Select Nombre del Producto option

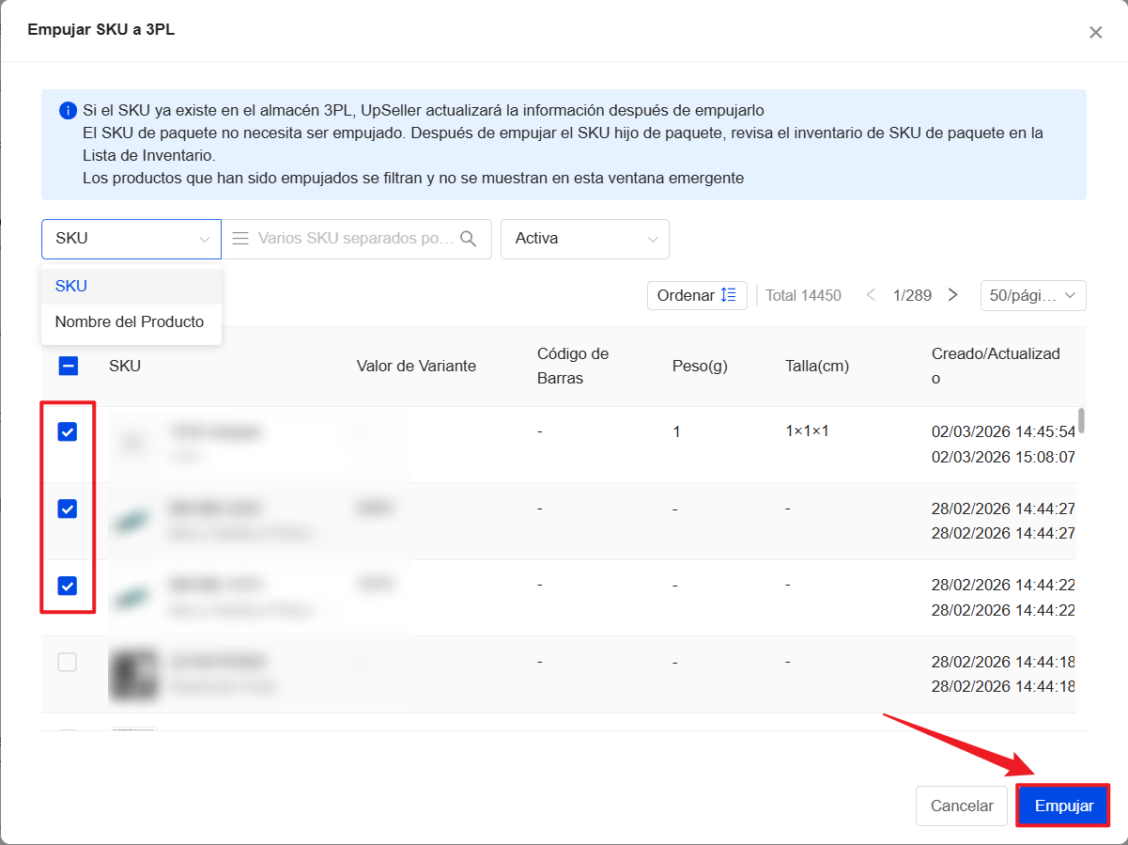[130, 321]
